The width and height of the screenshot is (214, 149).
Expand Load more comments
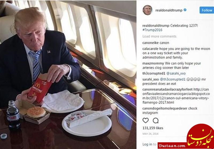[159, 36]
